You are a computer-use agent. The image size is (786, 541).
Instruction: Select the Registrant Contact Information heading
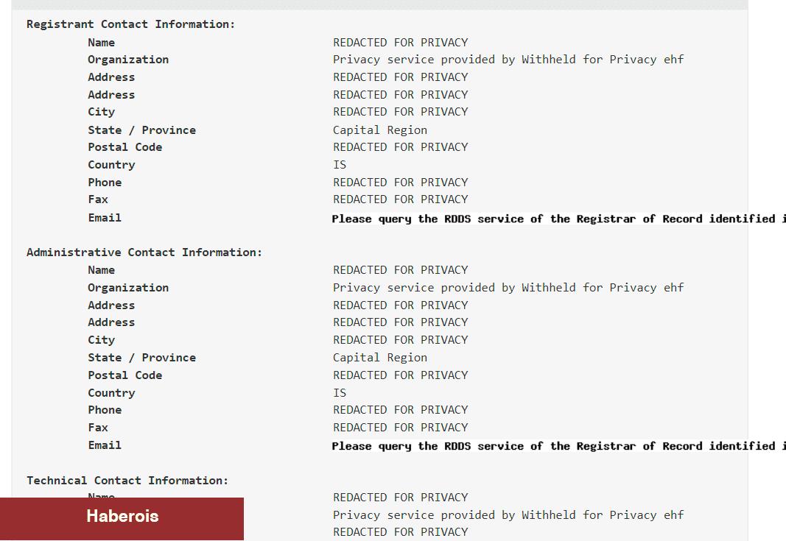click(x=130, y=24)
